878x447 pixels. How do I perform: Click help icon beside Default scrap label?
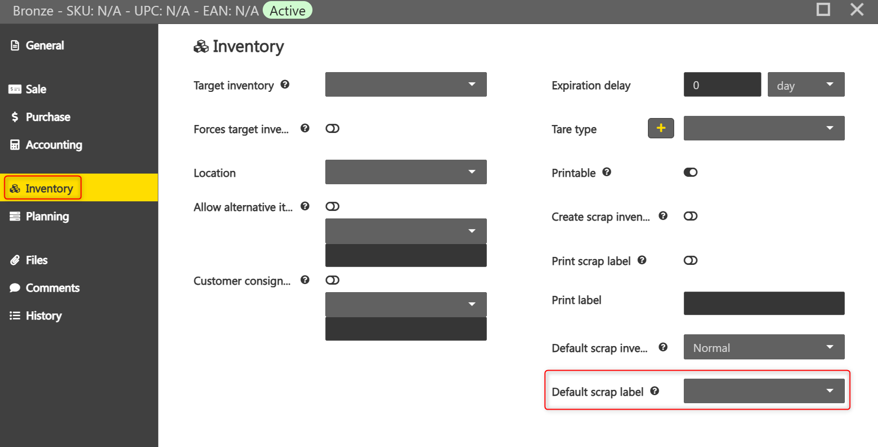point(655,391)
